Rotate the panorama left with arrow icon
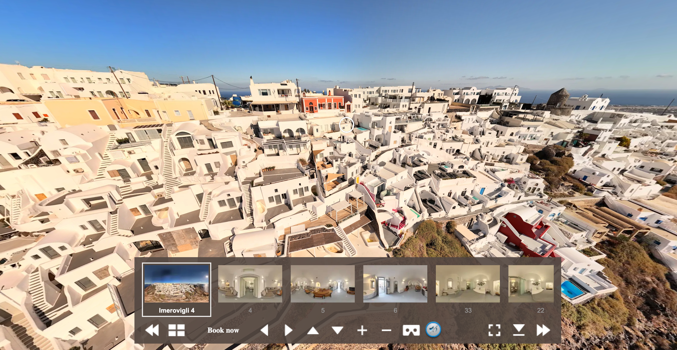The height and width of the screenshot is (350, 677). [x=265, y=330]
